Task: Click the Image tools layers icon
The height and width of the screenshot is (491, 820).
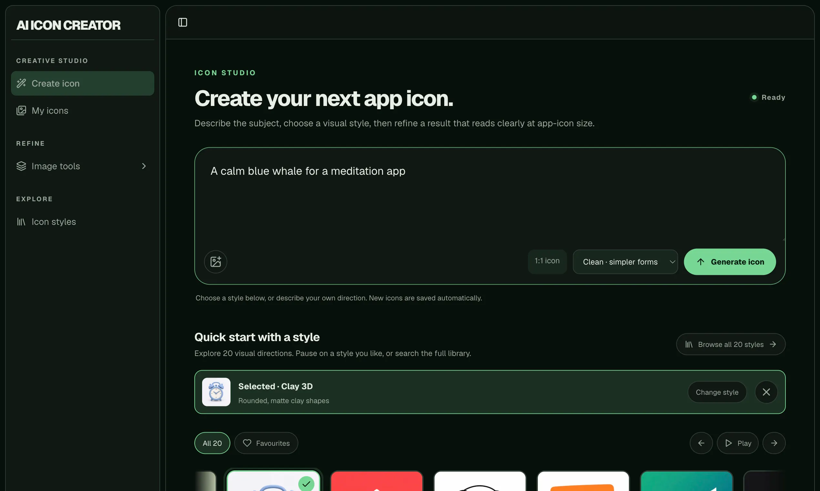Action: [21, 166]
